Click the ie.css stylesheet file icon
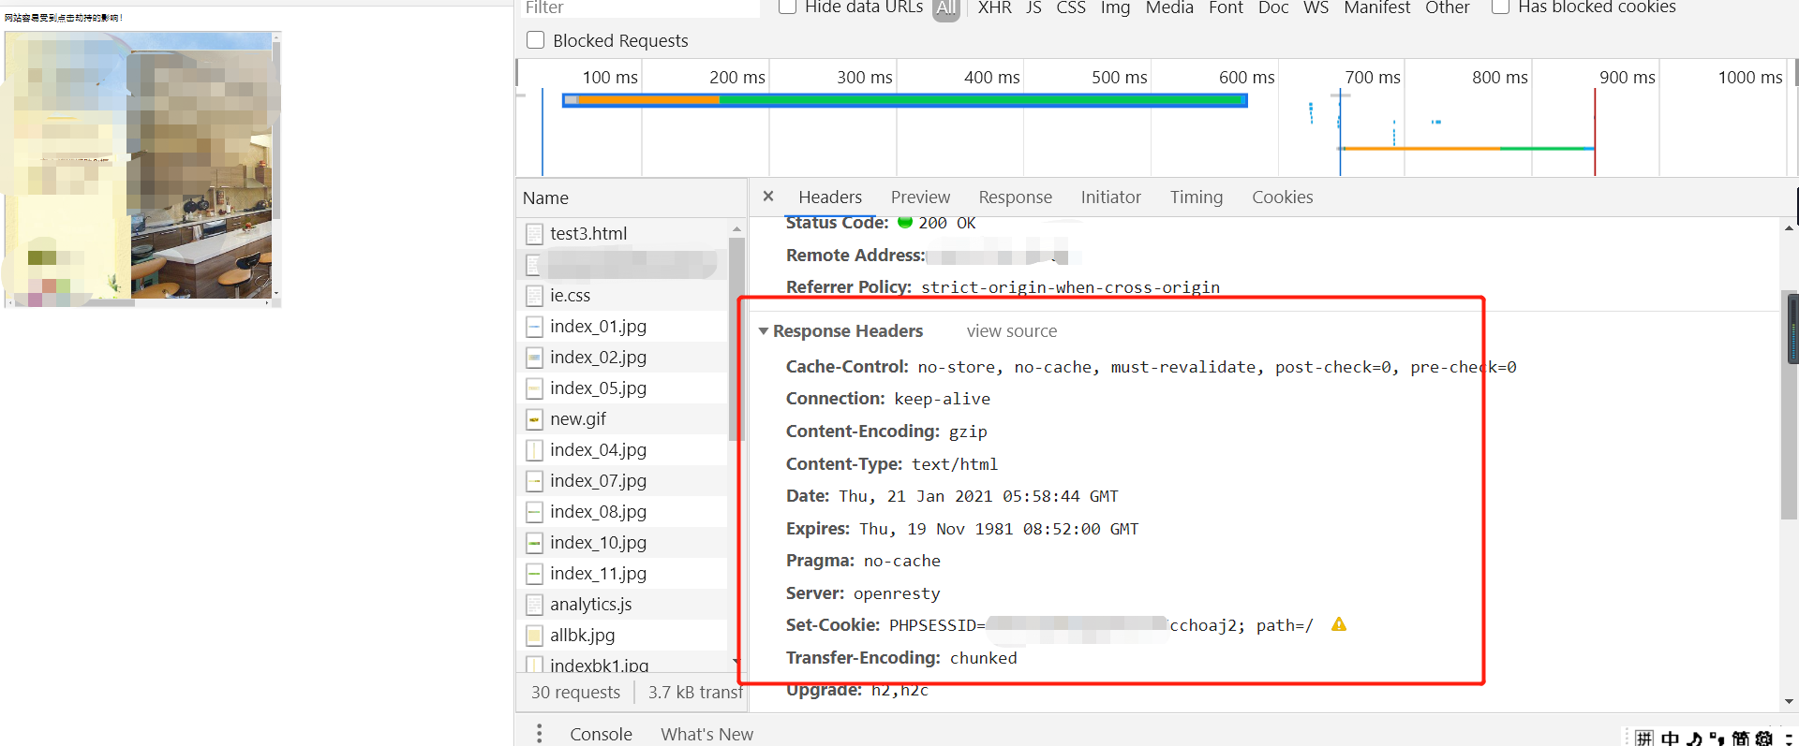The height and width of the screenshot is (746, 1799). (x=534, y=296)
